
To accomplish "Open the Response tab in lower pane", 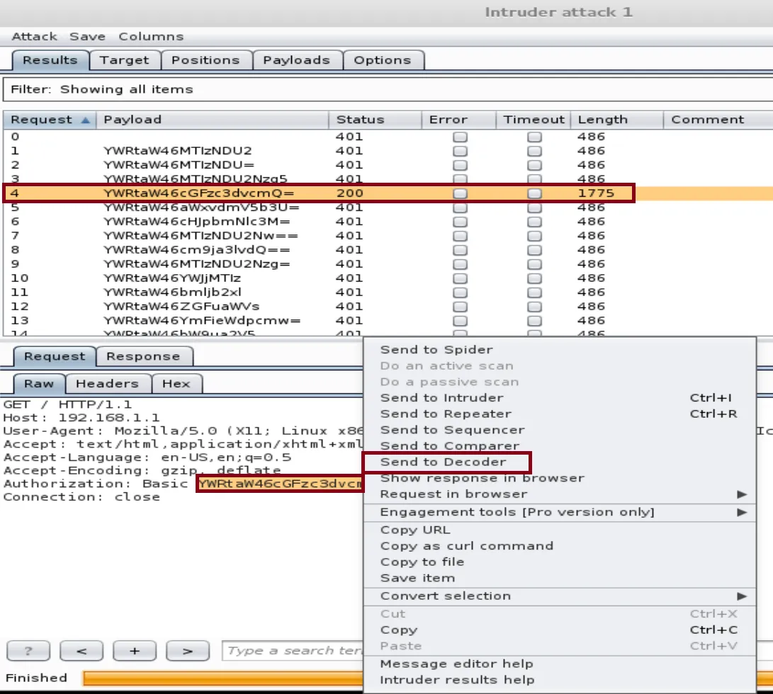I will coord(143,356).
